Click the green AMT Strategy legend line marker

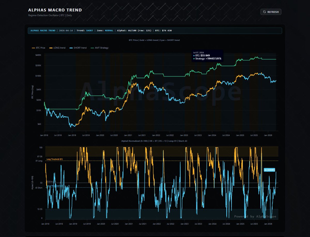[93, 48]
